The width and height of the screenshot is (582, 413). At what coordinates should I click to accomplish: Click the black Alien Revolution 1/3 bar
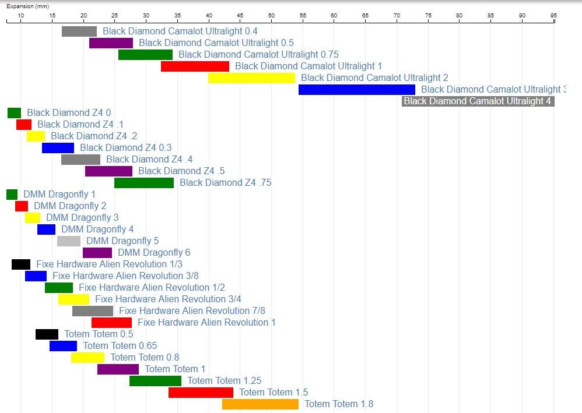pyautogui.click(x=21, y=264)
